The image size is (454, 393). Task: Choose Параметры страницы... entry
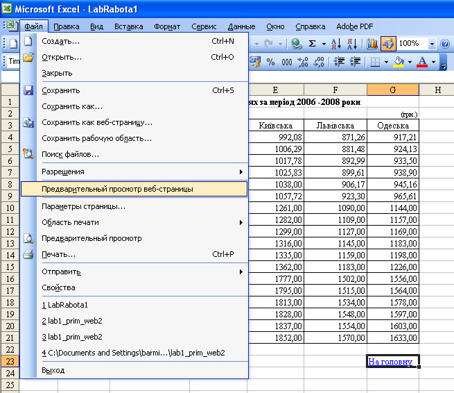(x=134, y=206)
